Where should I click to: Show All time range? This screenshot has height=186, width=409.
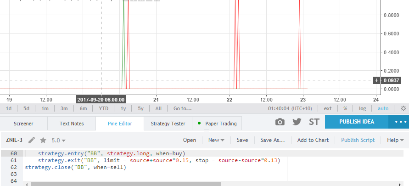[158, 108]
